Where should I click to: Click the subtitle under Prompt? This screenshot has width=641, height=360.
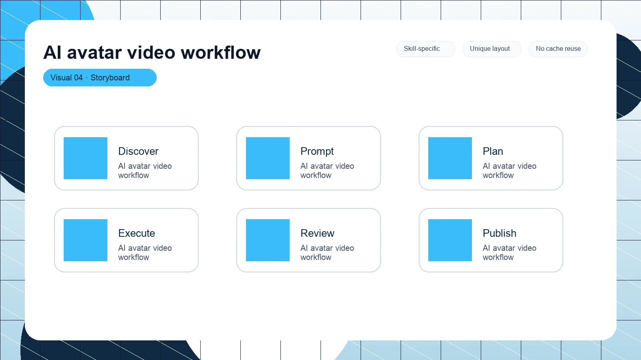click(x=327, y=170)
